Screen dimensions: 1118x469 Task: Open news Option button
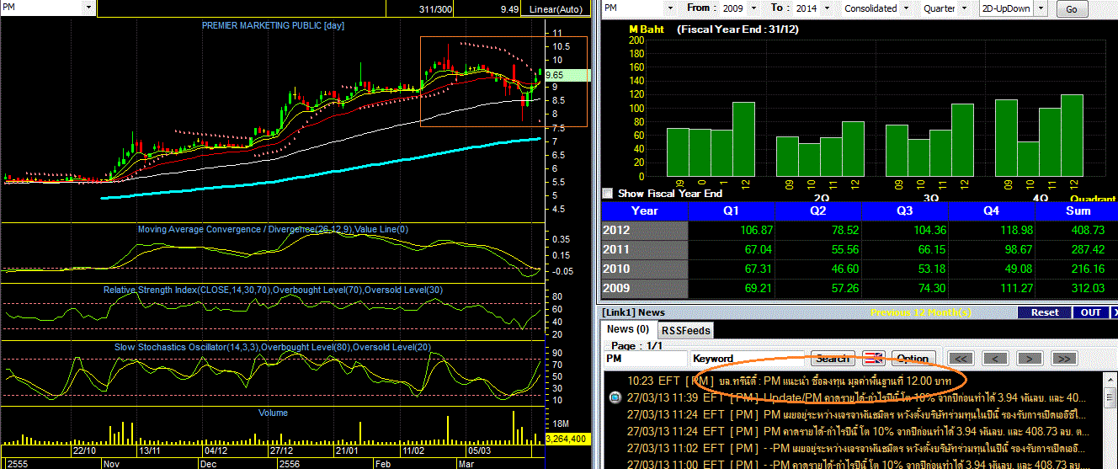pyautogui.click(x=913, y=359)
